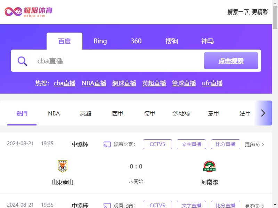Switch to the 360 search tab
The height and width of the screenshot is (208, 278).
(136, 41)
